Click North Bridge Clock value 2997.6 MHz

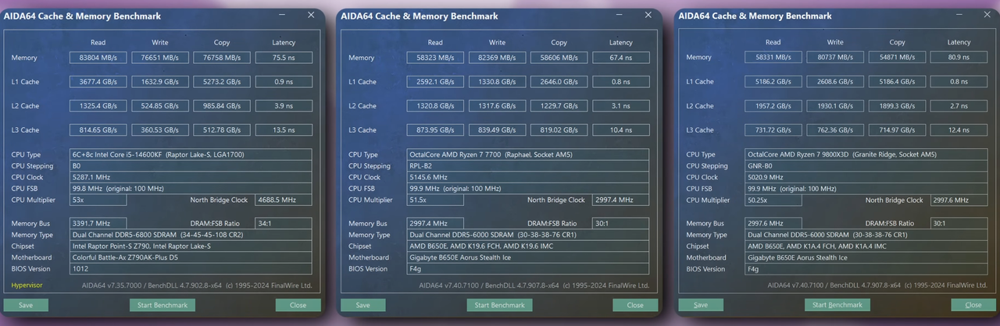point(959,200)
